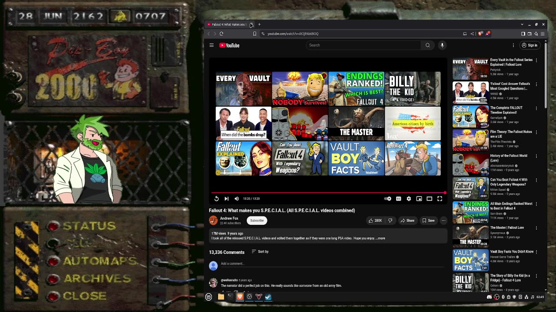The image size is (556, 312).
Task: Click the YouTube search magnifier button
Action: click(x=427, y=45)
